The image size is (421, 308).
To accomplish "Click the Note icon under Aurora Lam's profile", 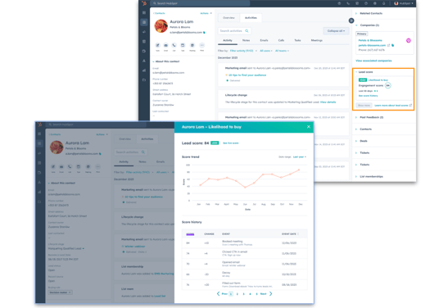I will point(157,45).
